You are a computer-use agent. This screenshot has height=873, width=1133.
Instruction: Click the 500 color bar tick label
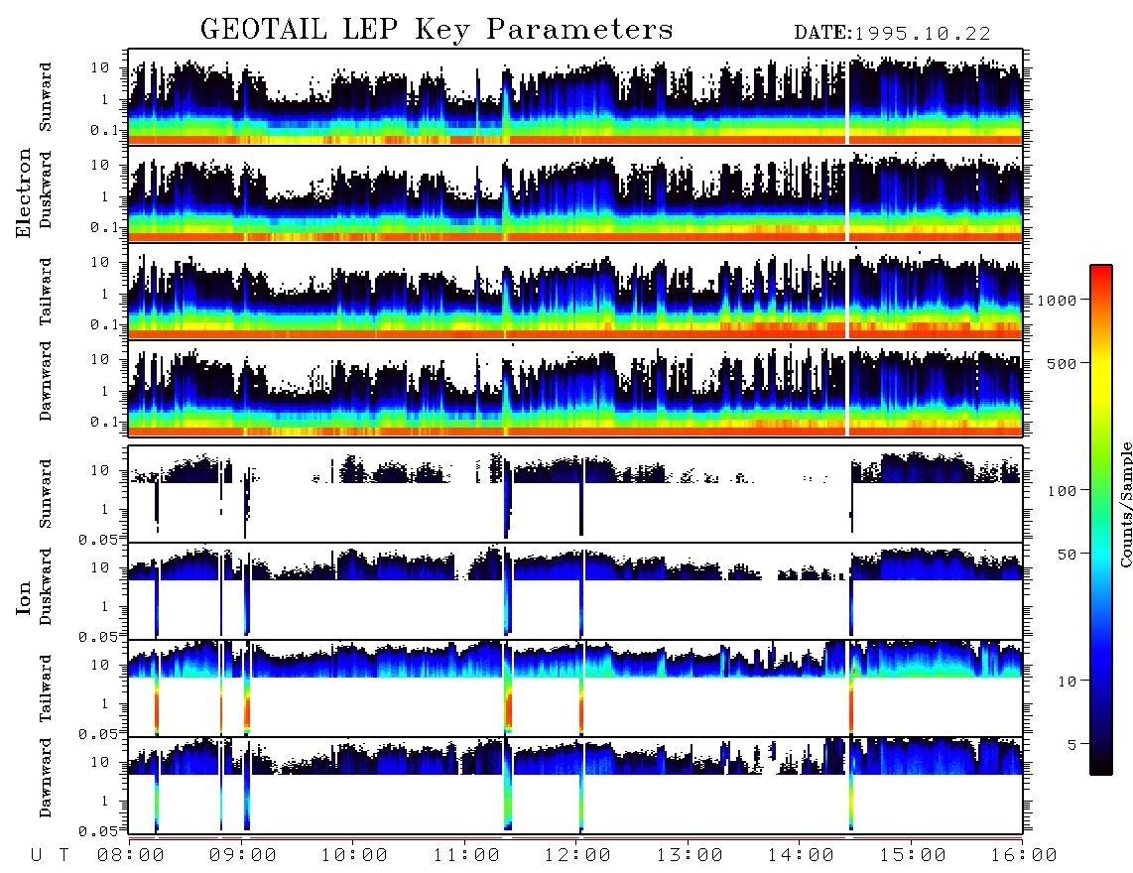1062,364
